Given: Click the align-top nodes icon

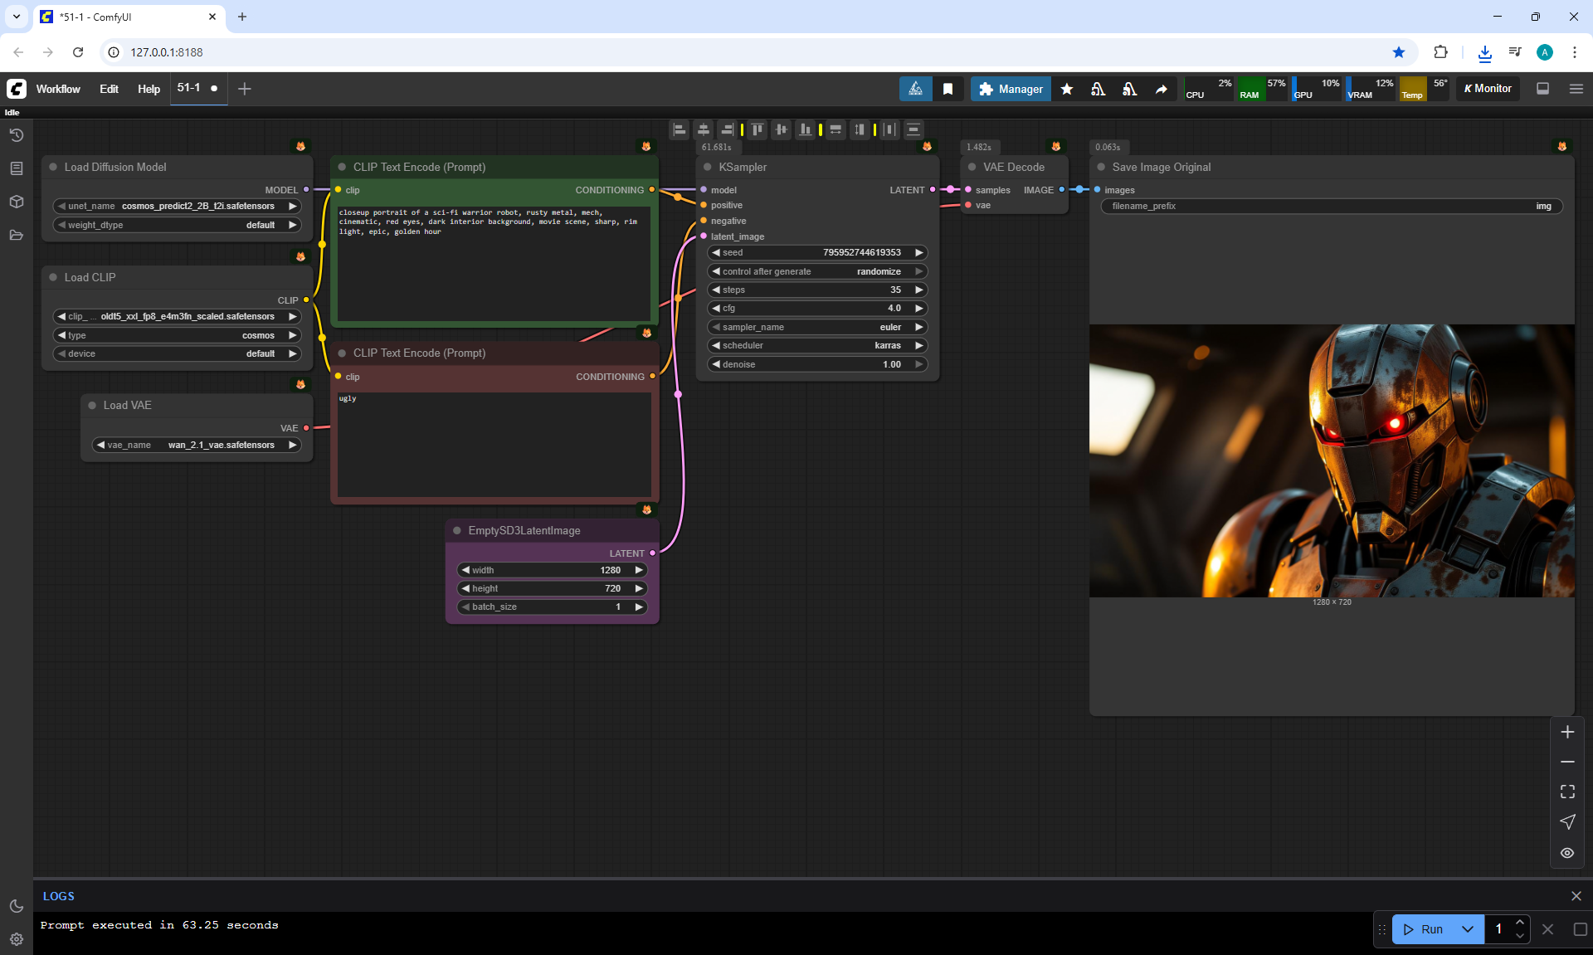Looking at the screenshot, I should (758, 129).
